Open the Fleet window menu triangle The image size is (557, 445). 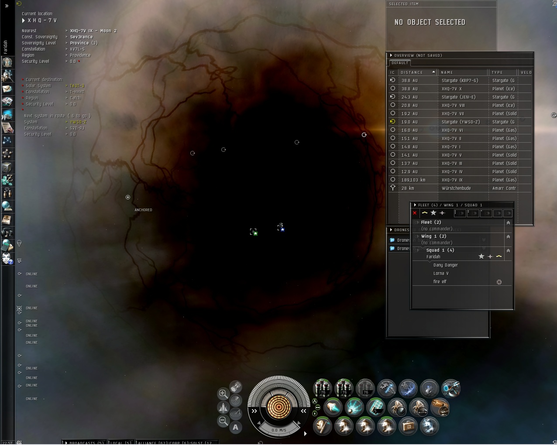(415, 205)
